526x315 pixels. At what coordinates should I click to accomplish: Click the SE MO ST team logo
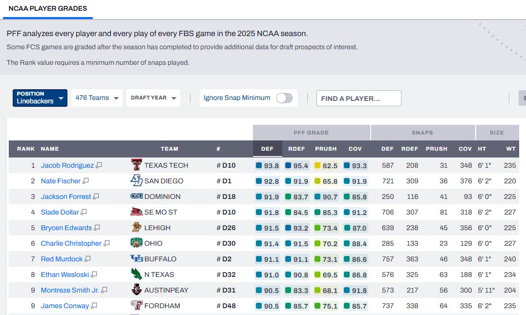(136, 212)
